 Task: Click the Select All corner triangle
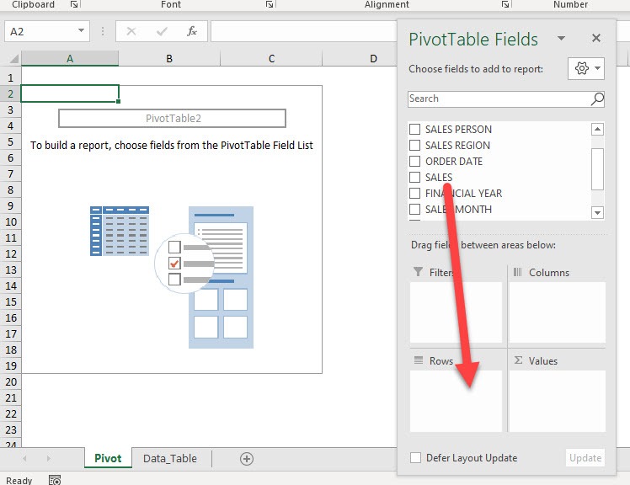13,59
